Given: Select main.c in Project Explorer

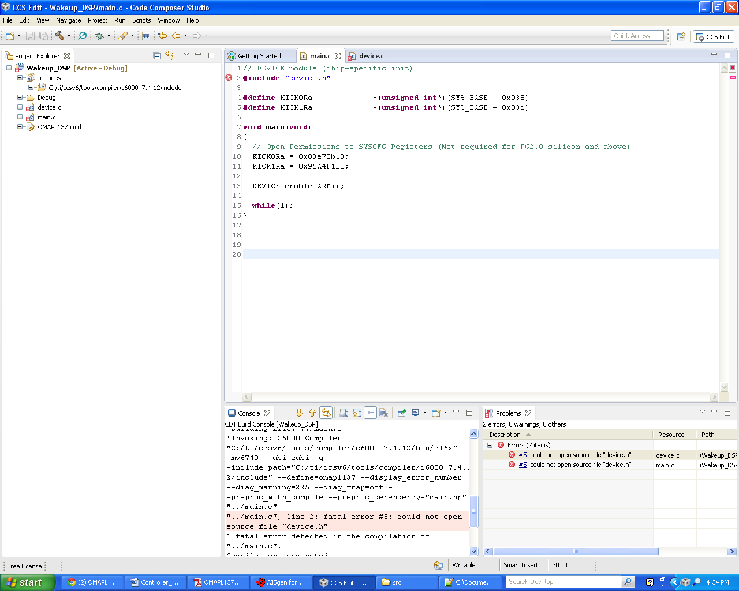Looking at the screenshot, I should pos(46,117).
